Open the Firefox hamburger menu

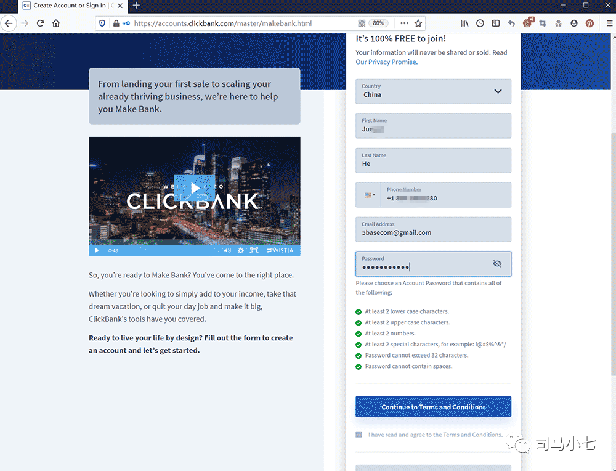609,23
